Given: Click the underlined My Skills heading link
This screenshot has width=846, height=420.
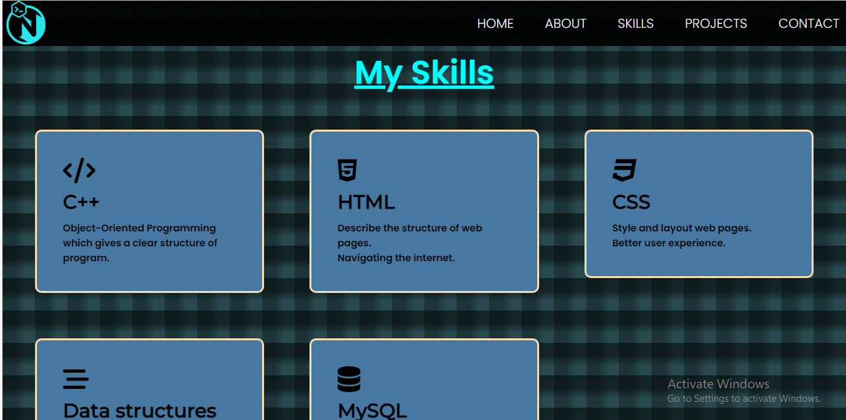Looking at the screenshot, I should pos(424,73).
